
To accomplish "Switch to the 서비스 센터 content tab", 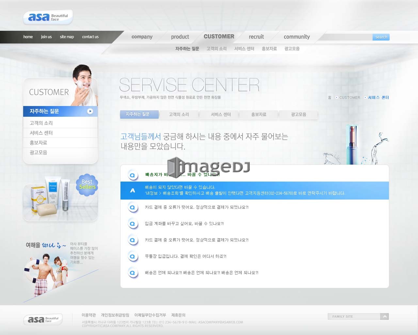I will 219,115.
